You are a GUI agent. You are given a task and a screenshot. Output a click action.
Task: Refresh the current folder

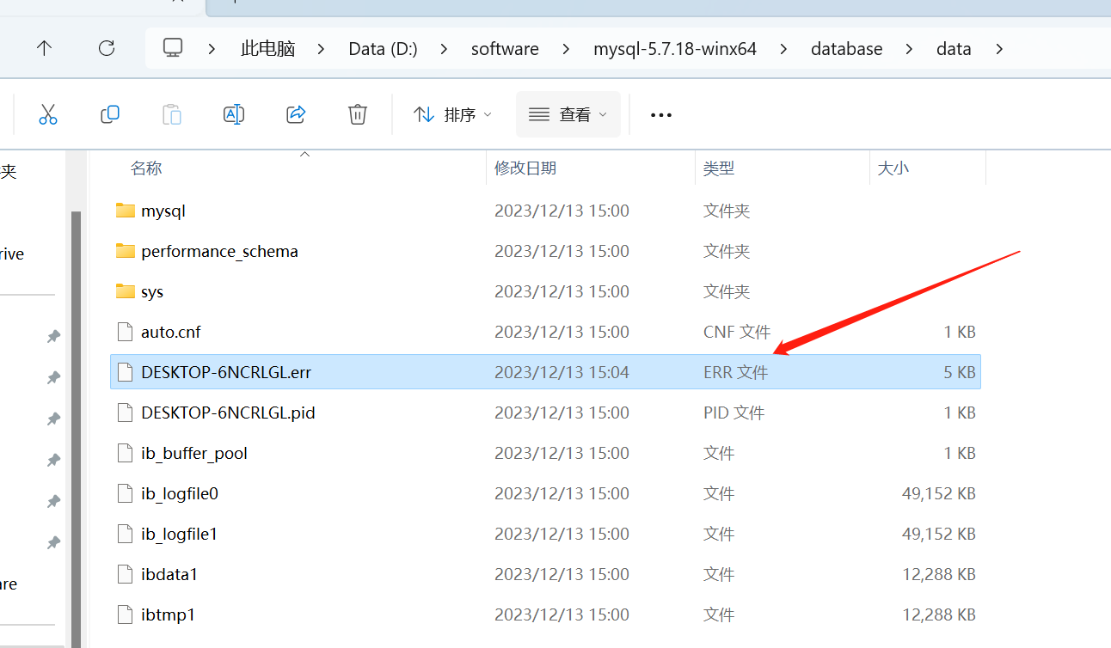[x=107, y=48]
